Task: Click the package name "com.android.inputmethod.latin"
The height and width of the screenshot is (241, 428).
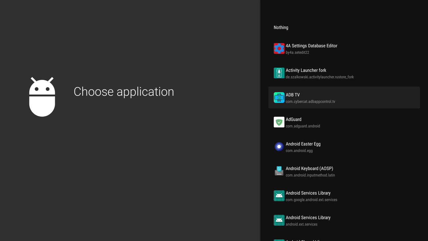Action: click(x=310, y=175)
